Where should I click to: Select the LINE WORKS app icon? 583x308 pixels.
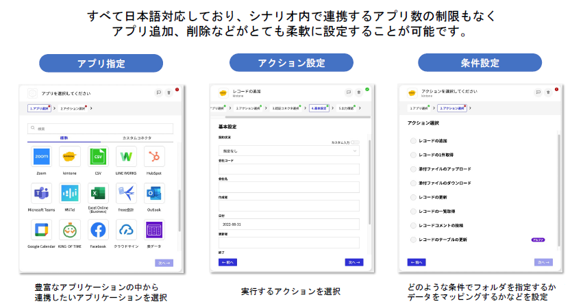pyautogui.click(x=126, y=157)
